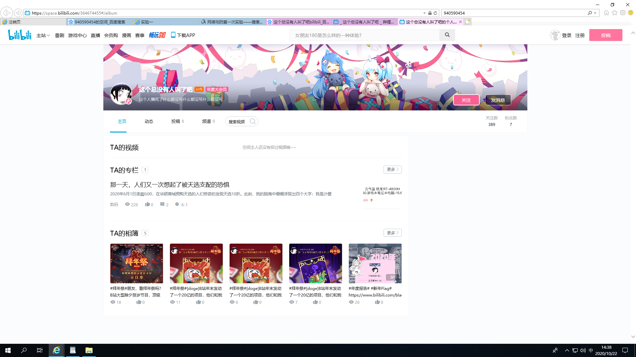636x357 pixels.
Task: Click the 搜索视频 search icon
Action: point(253,121)
